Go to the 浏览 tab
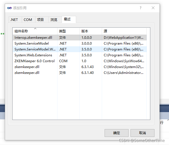This screenshot has height=145, width=169. click(55, 20)
